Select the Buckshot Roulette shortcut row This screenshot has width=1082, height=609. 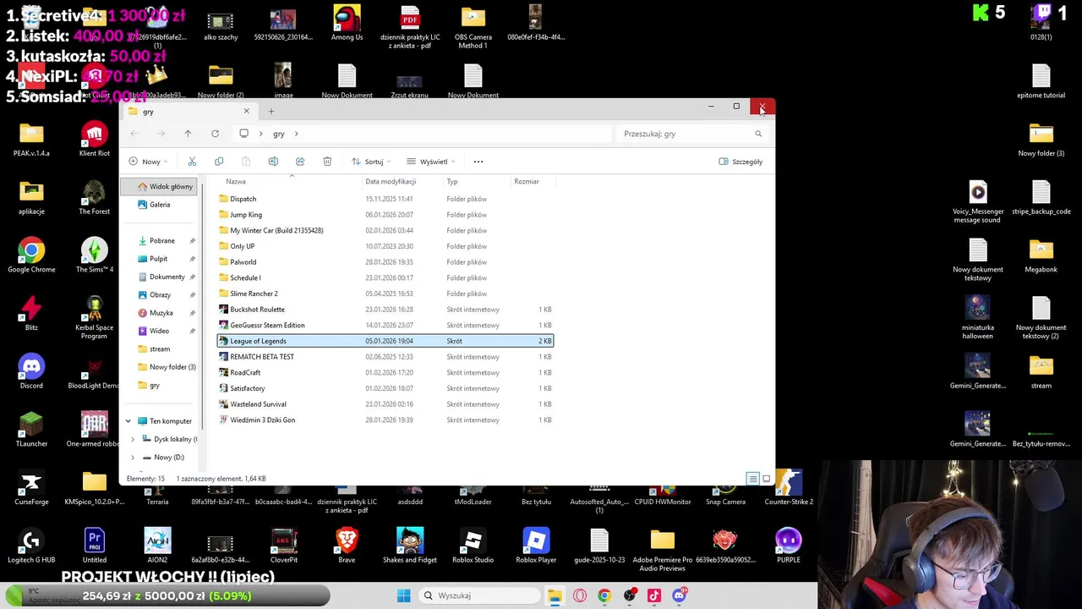[385, 310]
